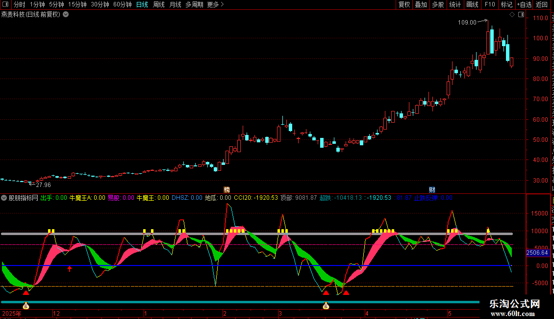Toggle the side panel icon beside 分时
The image size is (554, 319).
[x=5, y=4]
